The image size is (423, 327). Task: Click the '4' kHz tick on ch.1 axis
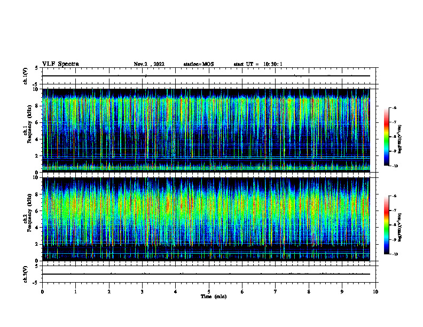pos(37,139)
